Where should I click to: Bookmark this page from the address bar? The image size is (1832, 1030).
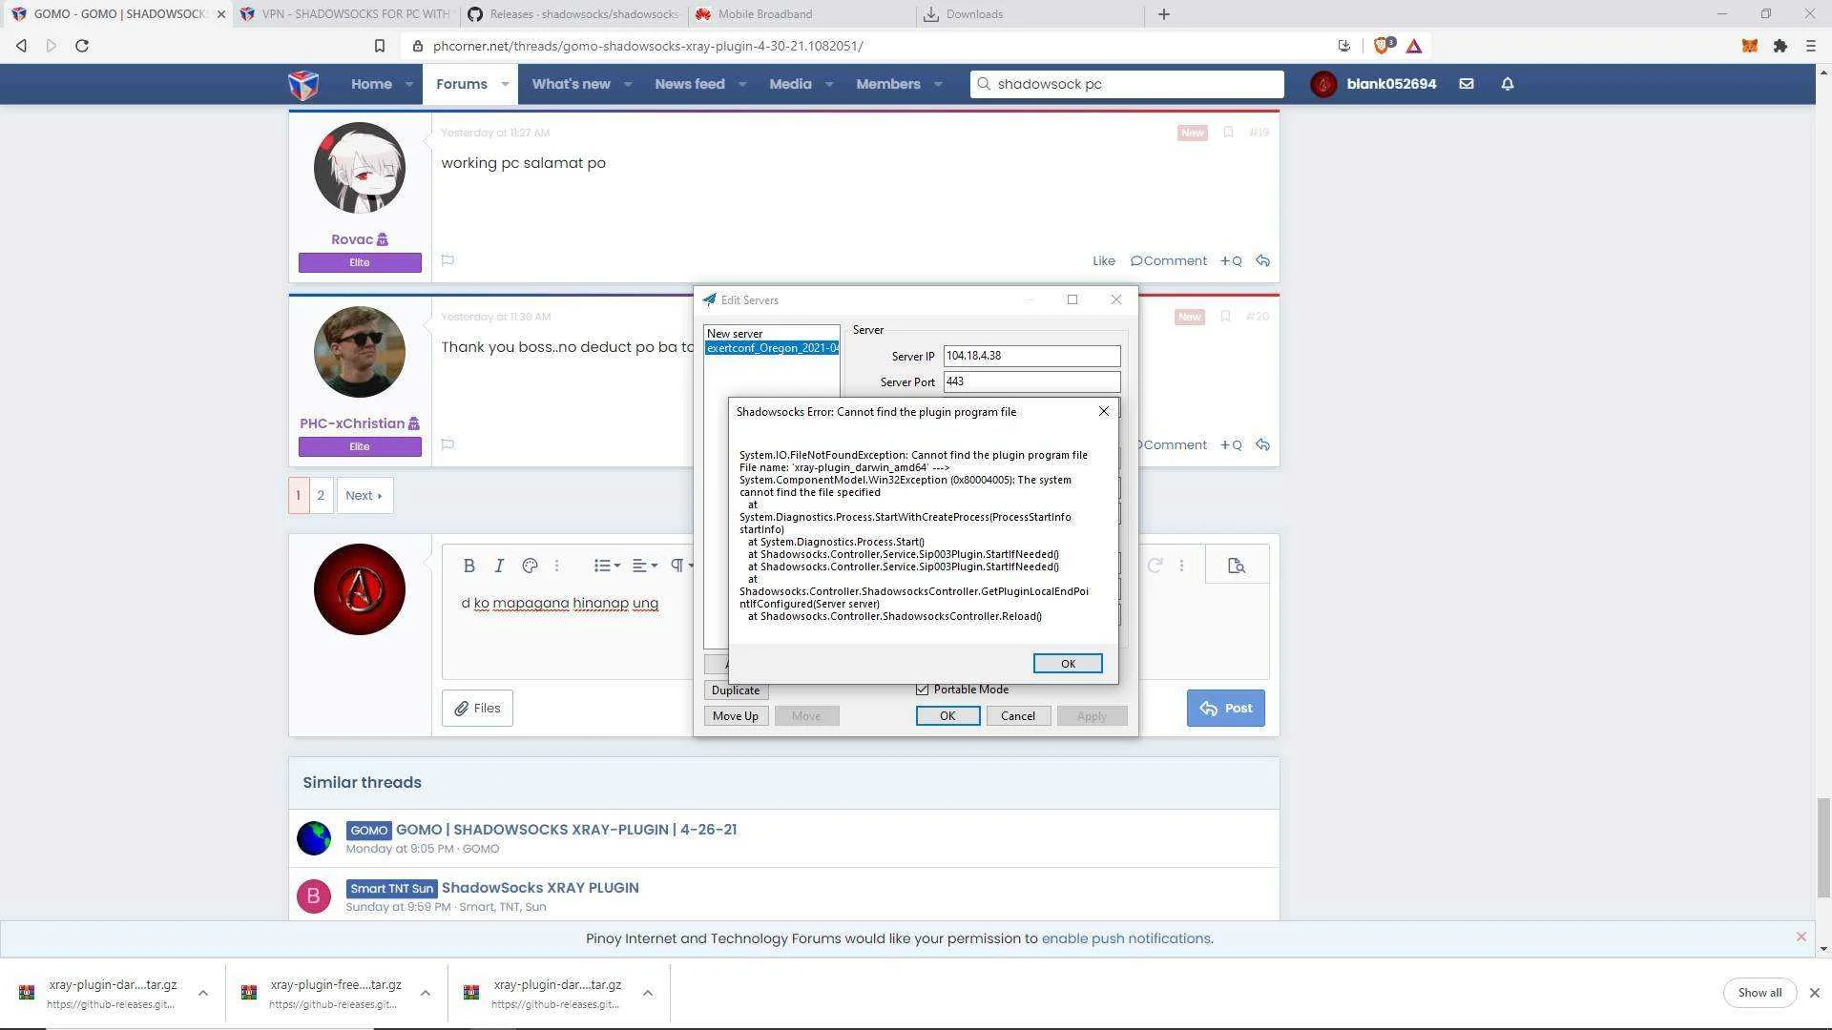coord(380,46)
